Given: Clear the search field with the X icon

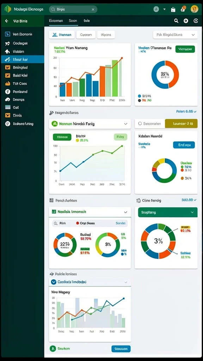Looking at the screenshot, I should pyautogui.click(x=93, y=10).
